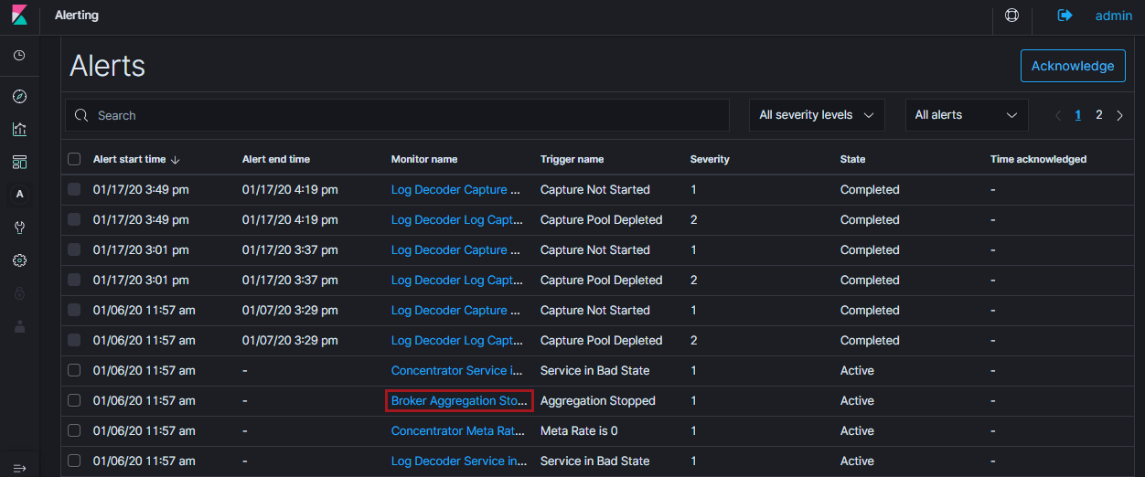Image resolution: width=1145 pixels, height=477 pixels.
Task: Go to Visualize via the chart icon
Action: (19, 130)
